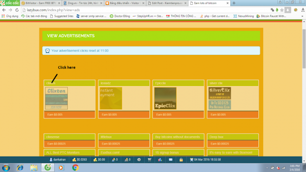This screenshot has width=306, height=172.
Task: Launch Google Chrome from taskbar
Action: [76, 168]
